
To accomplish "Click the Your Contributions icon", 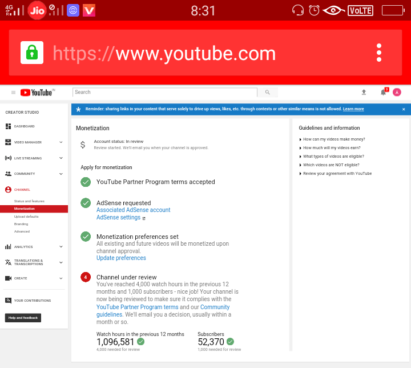I will [x=8, y=301].
